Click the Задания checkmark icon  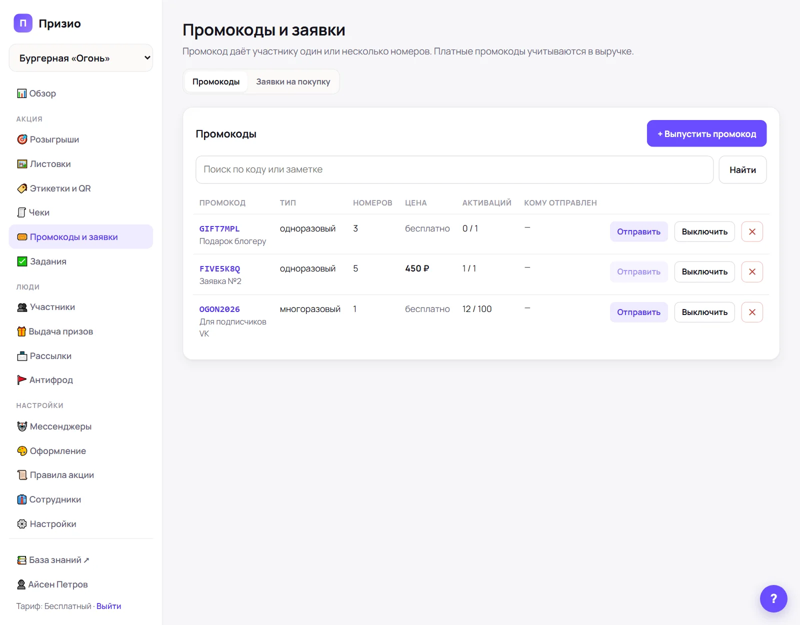(x=22, y=261)
